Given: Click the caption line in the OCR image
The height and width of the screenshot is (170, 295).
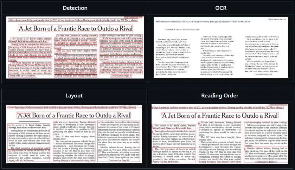Looking at the screenshot, I should (x=203, y=22).
